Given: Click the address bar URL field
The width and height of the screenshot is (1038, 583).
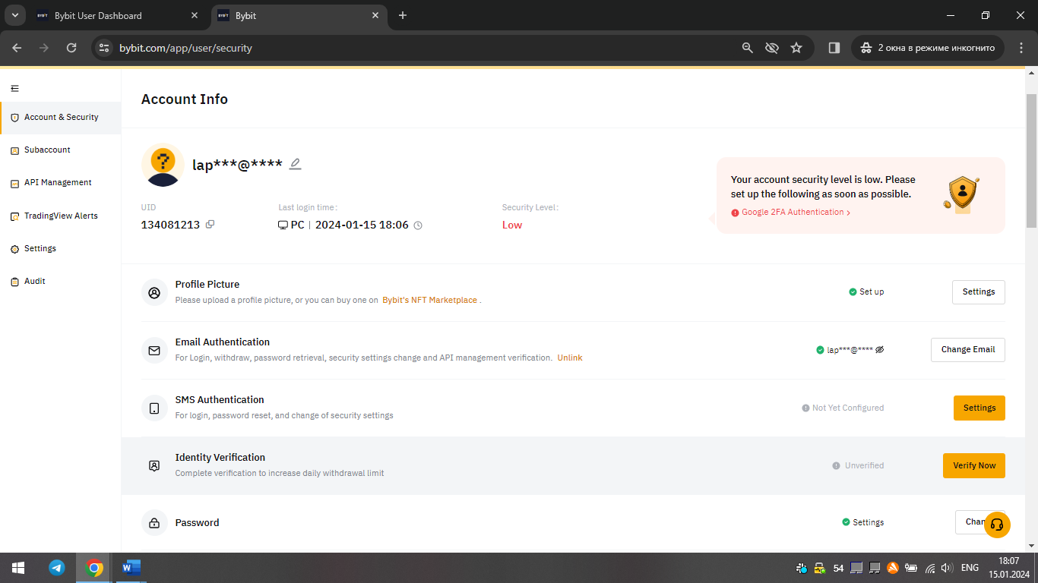Looking at the screenshot, I should pyautogui.click(x=426, y=48).
